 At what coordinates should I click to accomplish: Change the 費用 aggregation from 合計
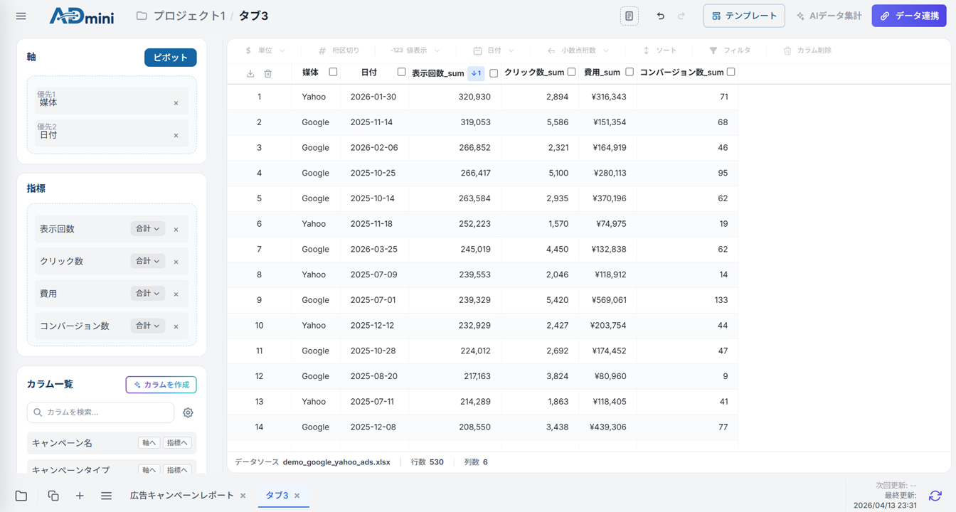148,294
